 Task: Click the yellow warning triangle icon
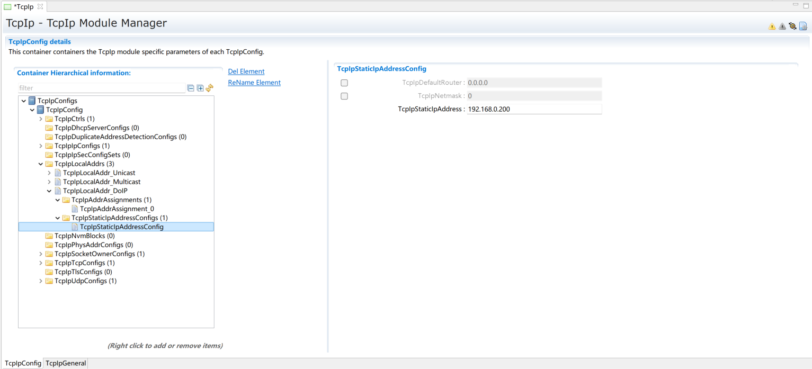772,26
